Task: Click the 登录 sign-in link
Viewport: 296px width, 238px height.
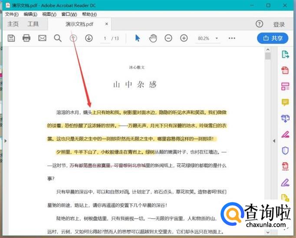Action: click(x=279, y=24)
